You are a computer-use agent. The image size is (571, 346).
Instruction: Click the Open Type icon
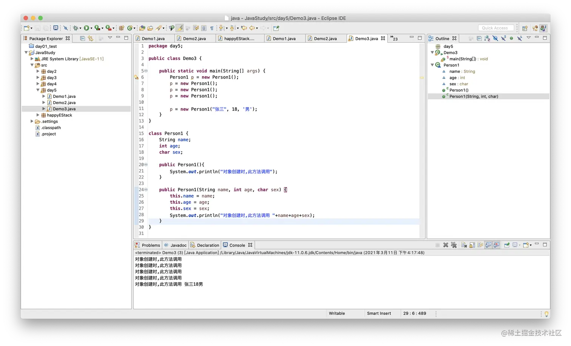pyautogui.click(x=142, y=28)
